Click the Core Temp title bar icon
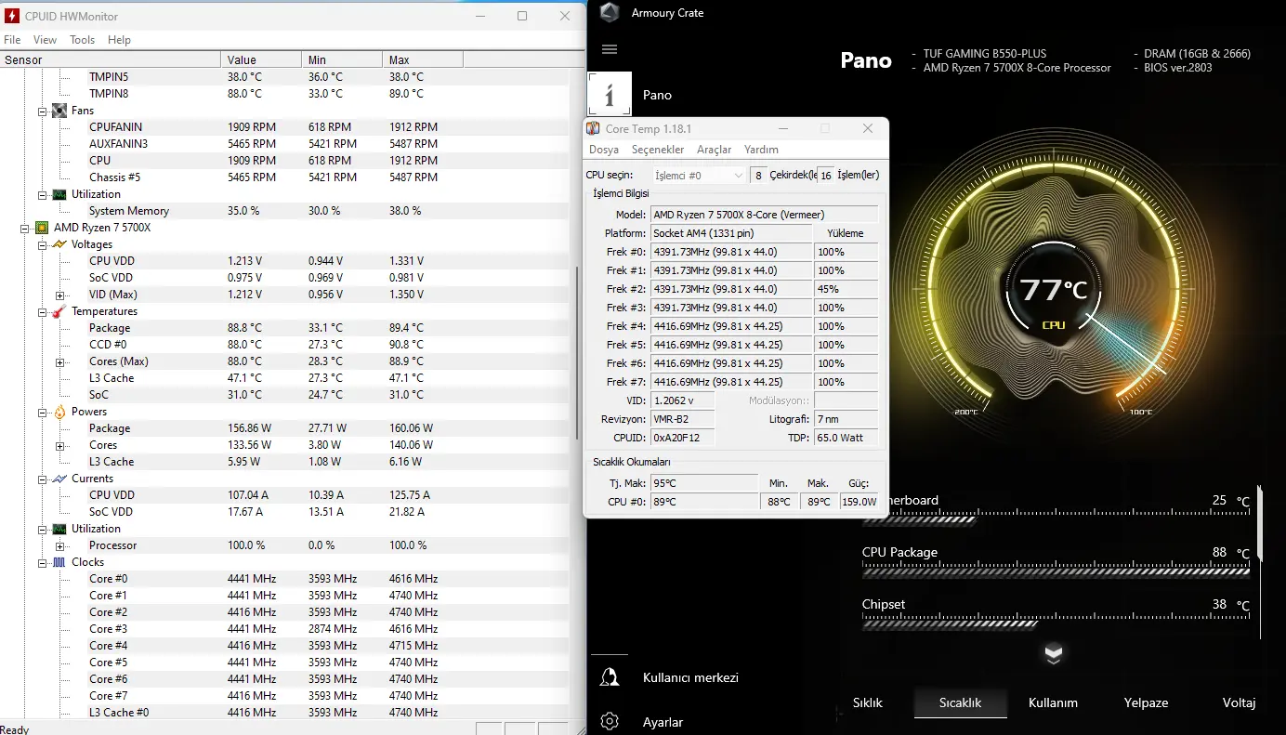The width and height of the screenshot is (1286, 735). (x=593, y=128)
